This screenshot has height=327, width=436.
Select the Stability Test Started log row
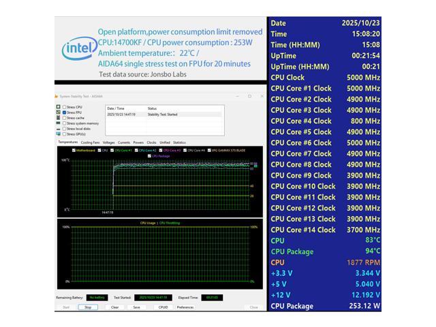click(x=165, y=114)
